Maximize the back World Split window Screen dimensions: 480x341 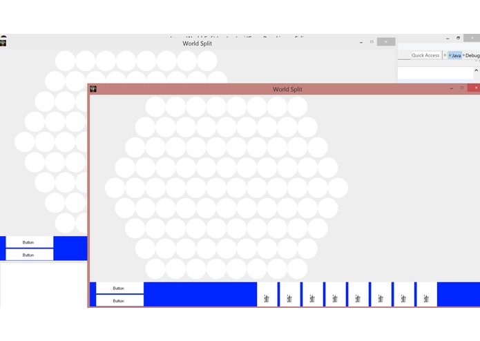pyautogui.click(x=372, y=41)
